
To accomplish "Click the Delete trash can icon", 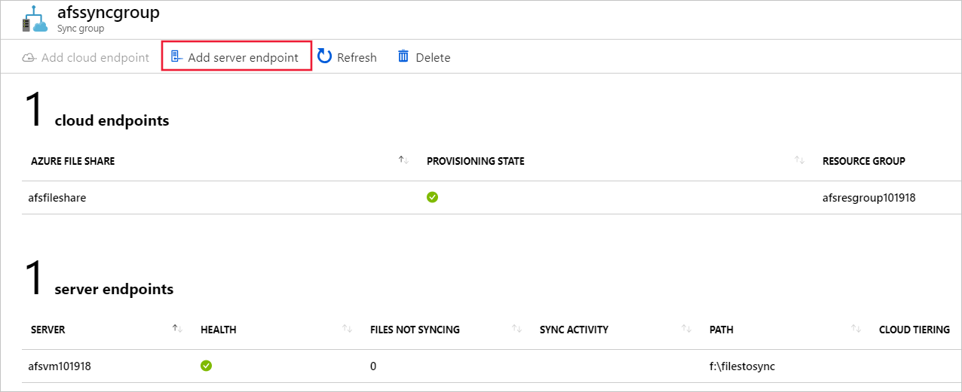I will [x=403, y=56].
